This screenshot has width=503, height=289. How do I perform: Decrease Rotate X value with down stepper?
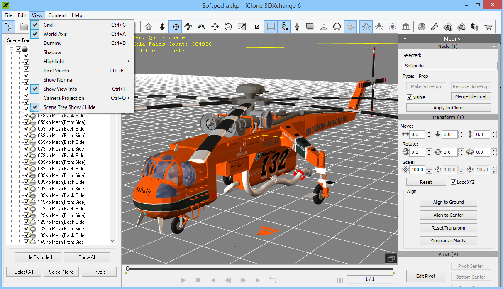[x=428, y=154]
